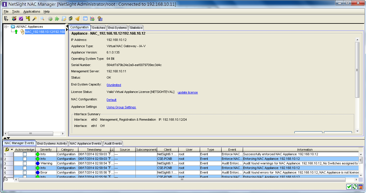The width and height of the screenshot is (366, 193).
Task: Open the NAC Appliance Events tab
Action: click(x=86, y=144)
